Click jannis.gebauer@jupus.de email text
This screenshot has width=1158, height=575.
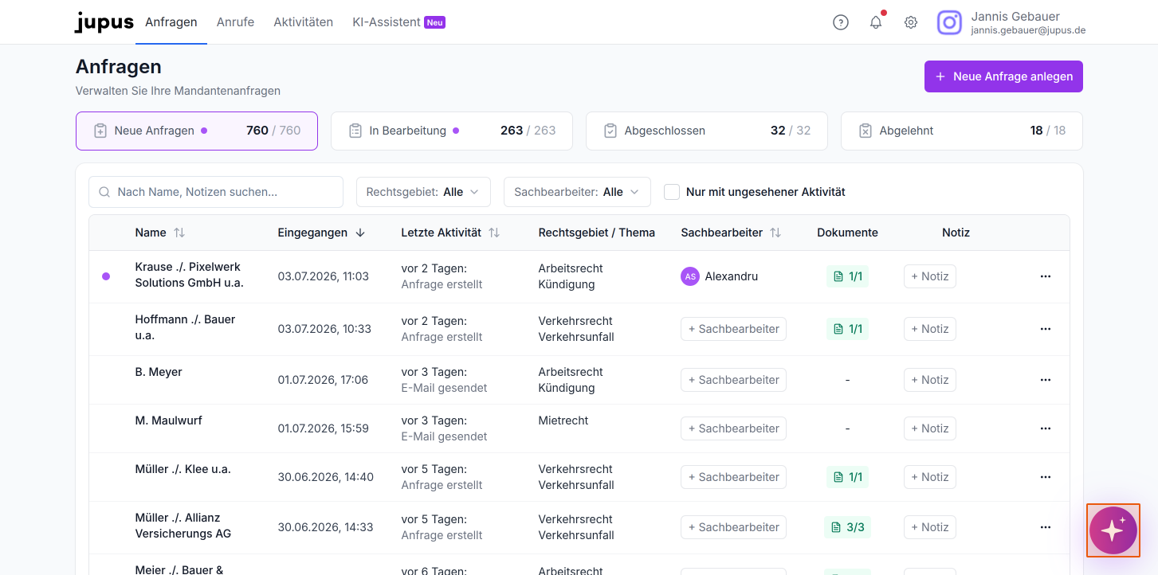[x=1028, y=31]
